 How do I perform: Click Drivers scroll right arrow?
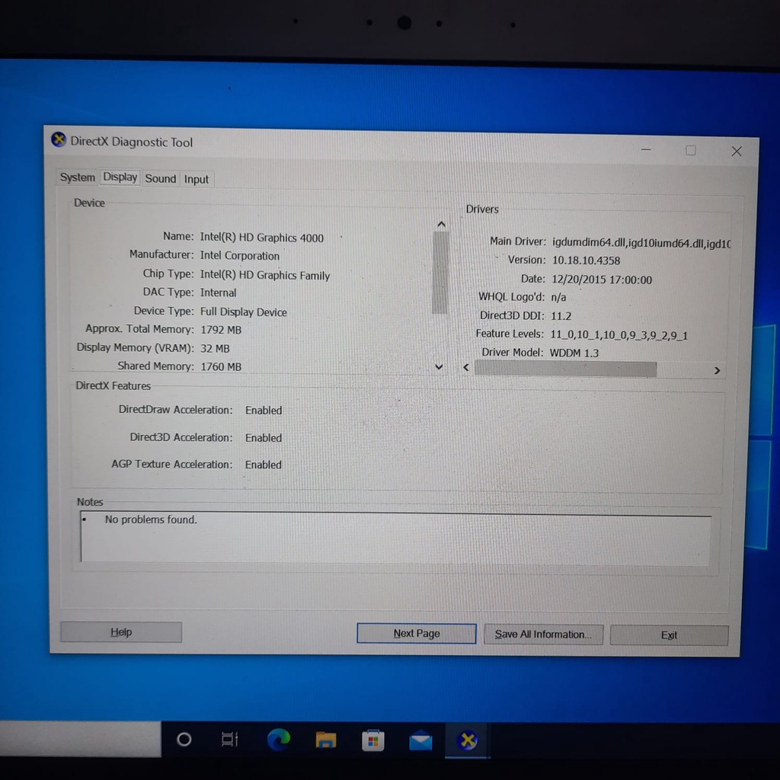coord(717,371)
